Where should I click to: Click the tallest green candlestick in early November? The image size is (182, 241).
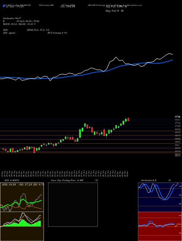(x=80, y=133)
